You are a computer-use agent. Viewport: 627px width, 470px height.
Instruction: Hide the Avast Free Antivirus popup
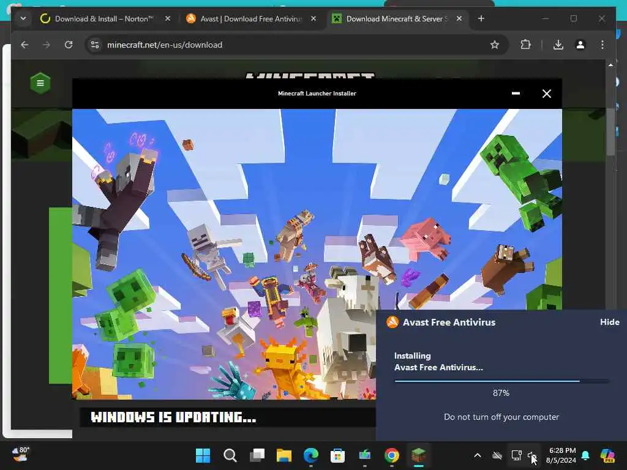point(609,322)
